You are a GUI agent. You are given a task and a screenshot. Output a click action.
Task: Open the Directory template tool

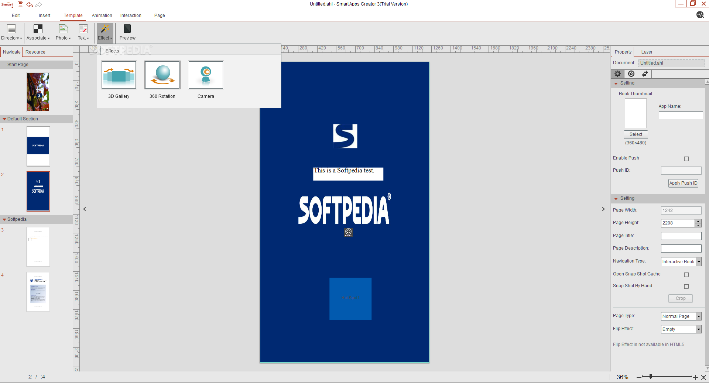coord(11,32)
